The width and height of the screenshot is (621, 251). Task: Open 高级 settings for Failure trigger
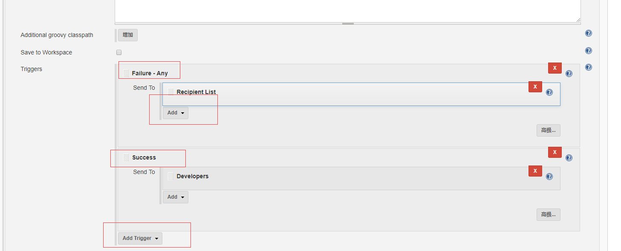point(548,130)
